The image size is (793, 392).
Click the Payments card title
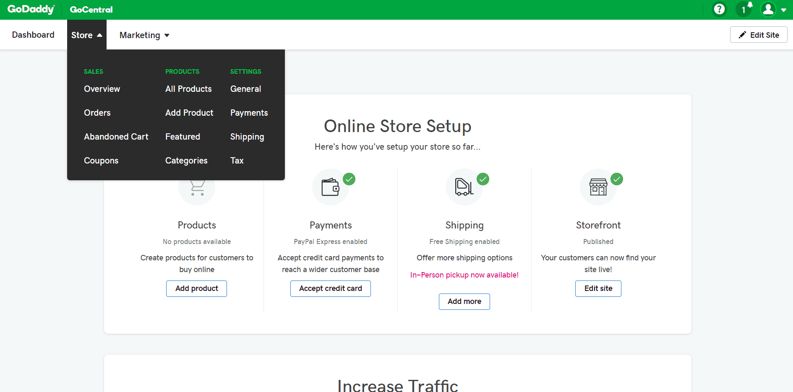point(331,225)
